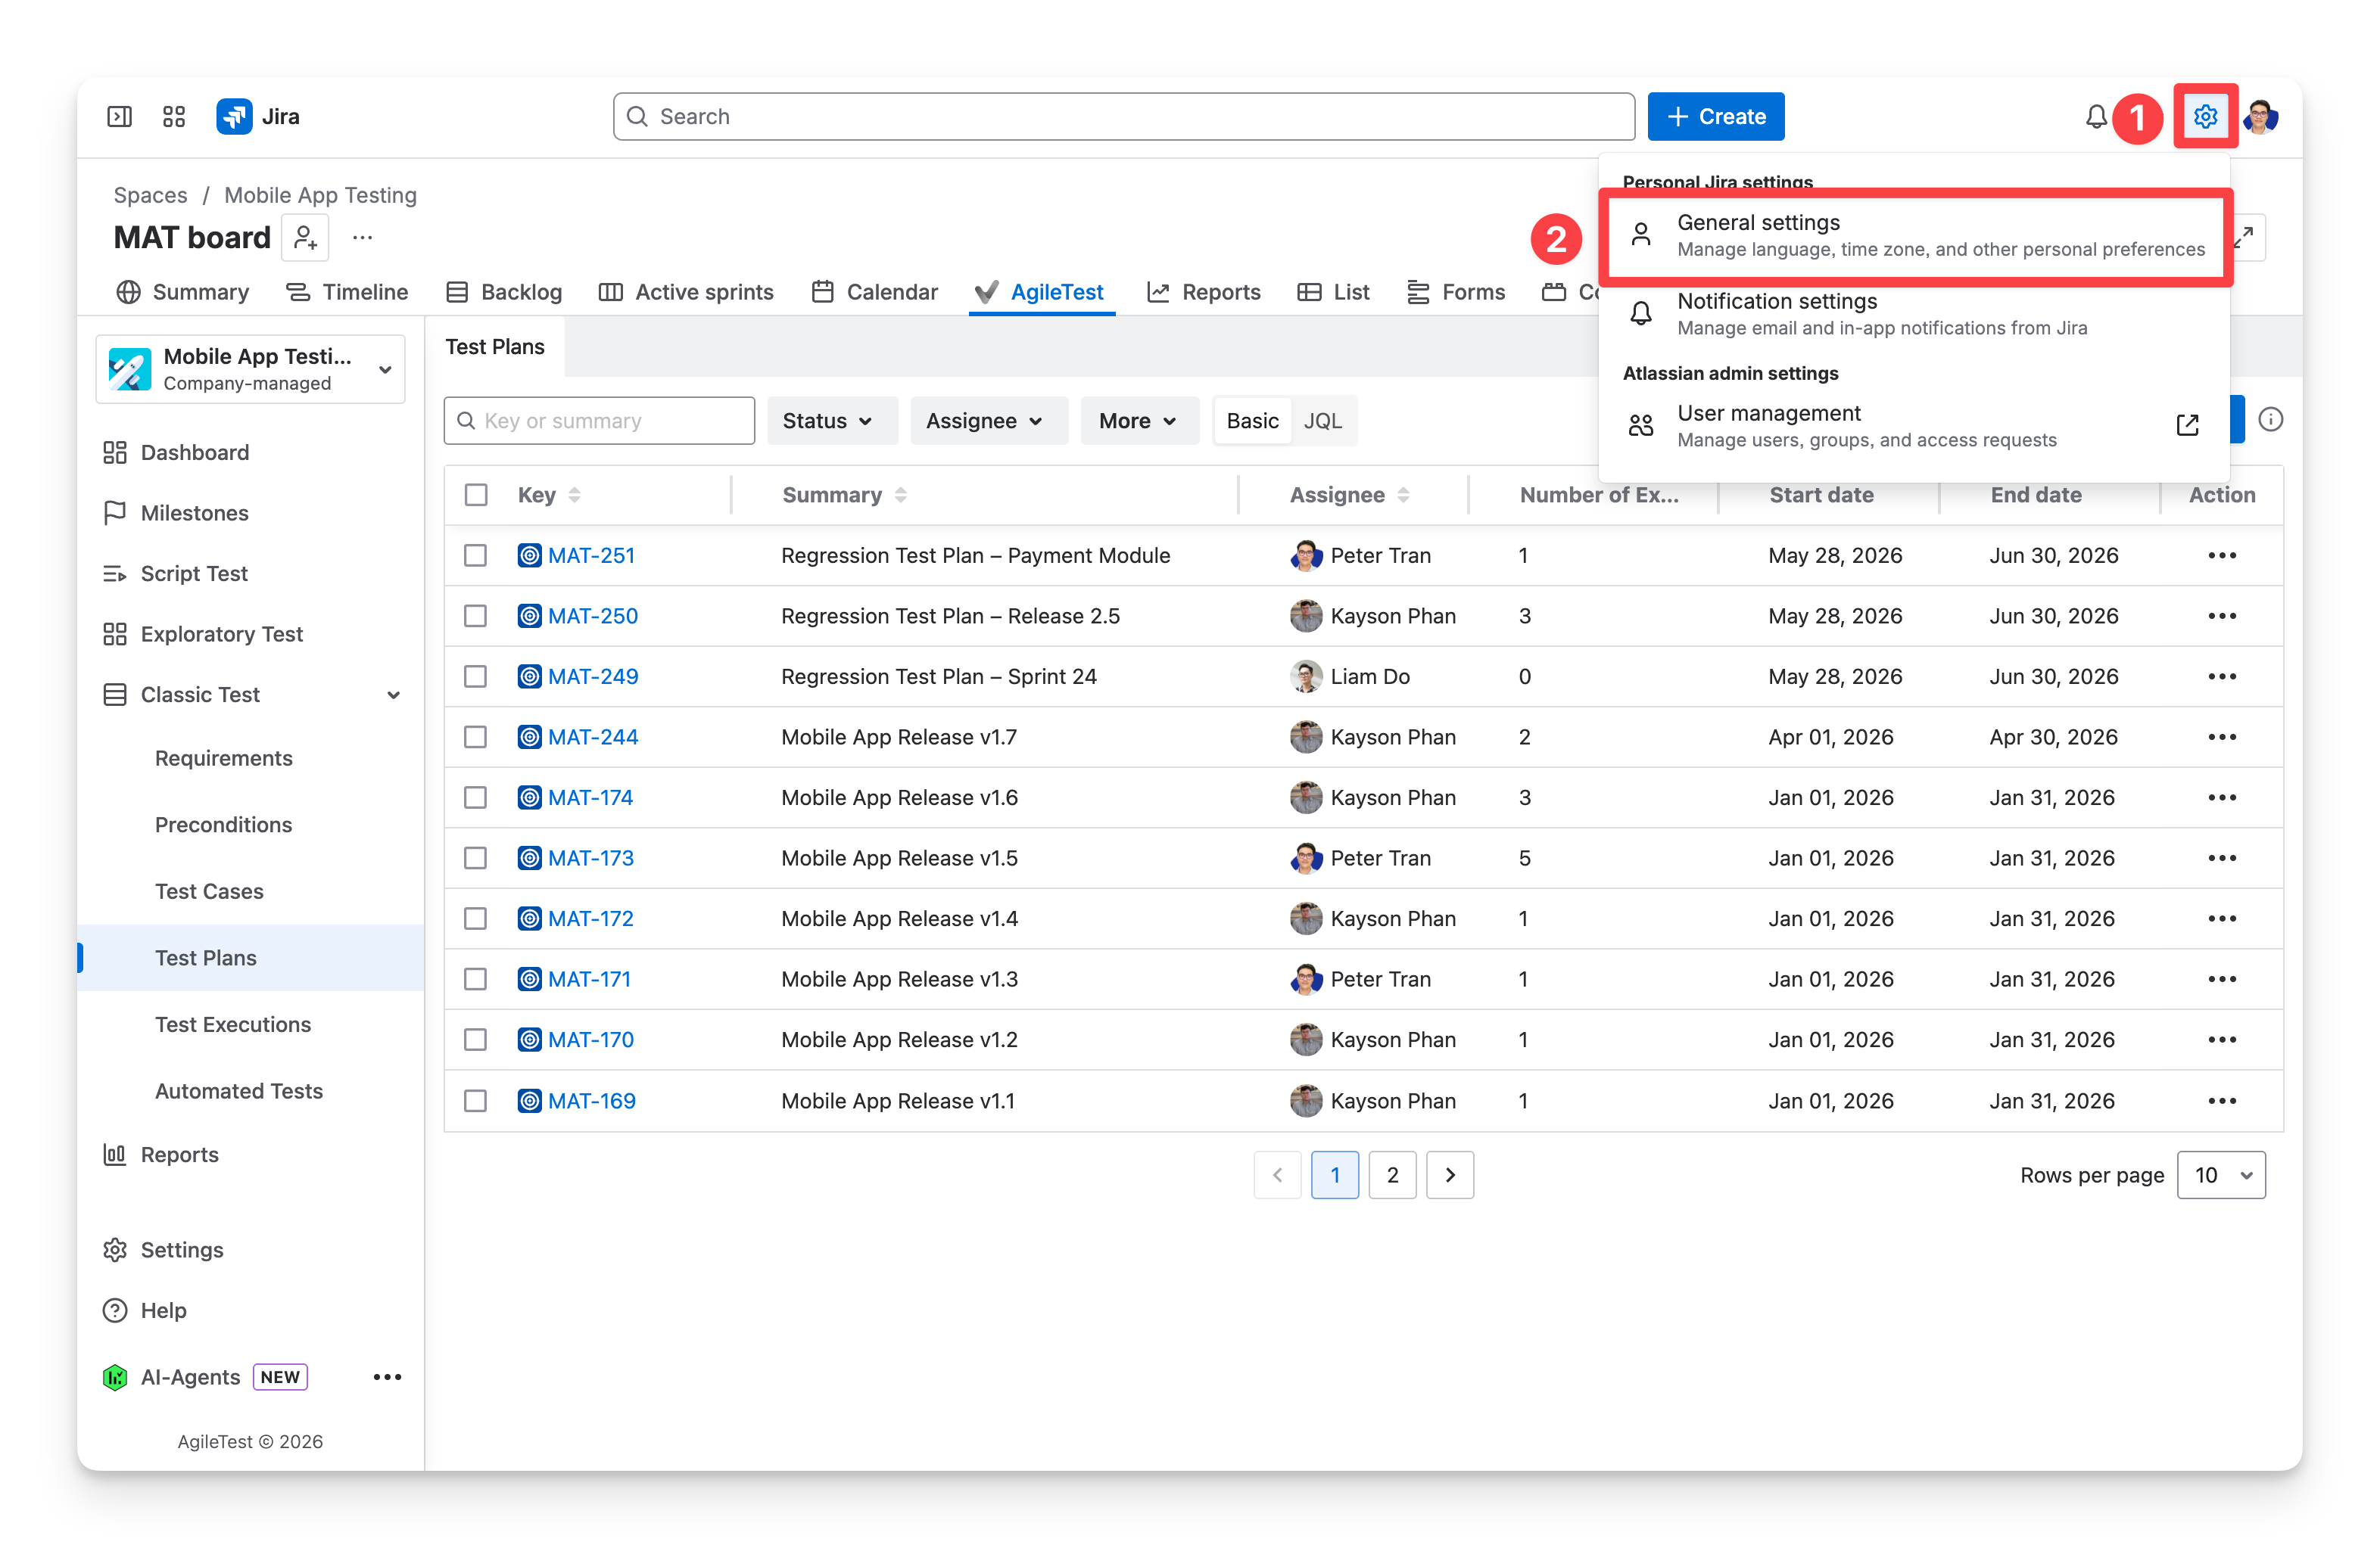Check the MAT-244 row checkbox
This screenshot has width=2380, height=1548.
(476, 738)
